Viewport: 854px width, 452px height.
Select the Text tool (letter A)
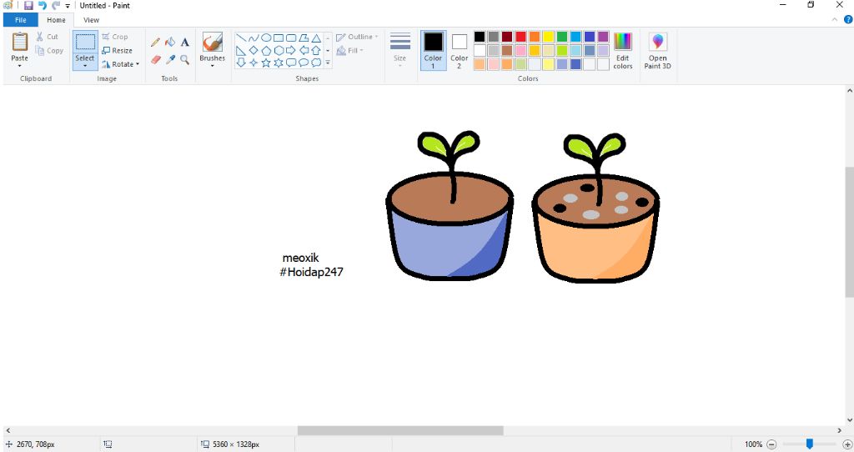click(184, 42)
